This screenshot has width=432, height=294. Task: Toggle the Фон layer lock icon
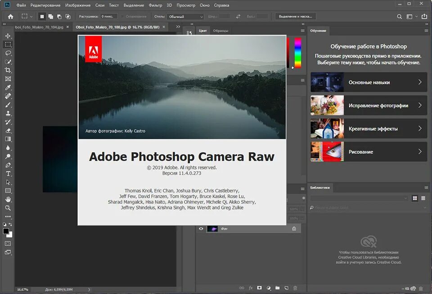tap(294, 228)
